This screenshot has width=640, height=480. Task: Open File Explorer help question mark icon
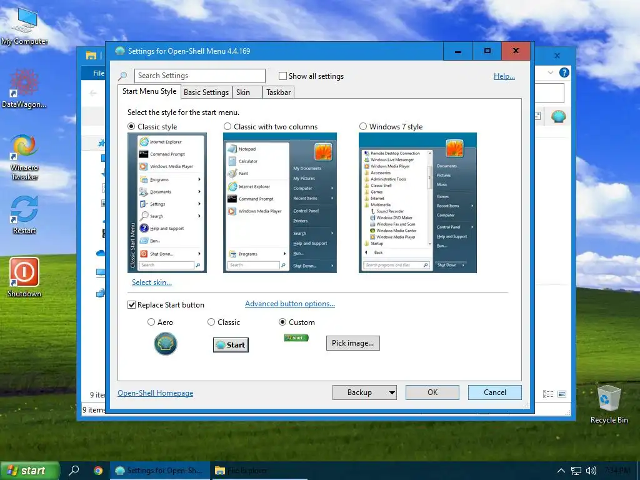(564, 72)
